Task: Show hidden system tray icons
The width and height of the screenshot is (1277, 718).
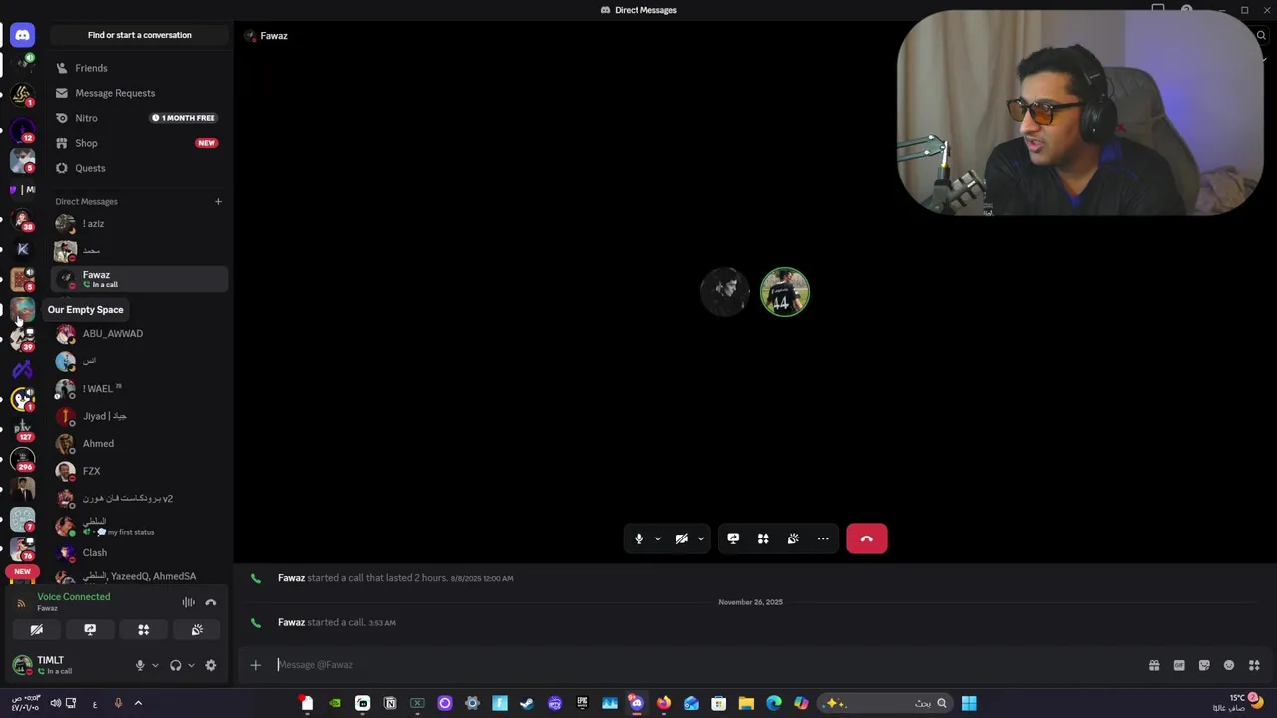Action: [138, 703]
